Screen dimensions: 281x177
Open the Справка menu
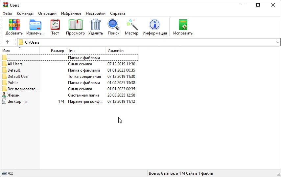(118, 13)
